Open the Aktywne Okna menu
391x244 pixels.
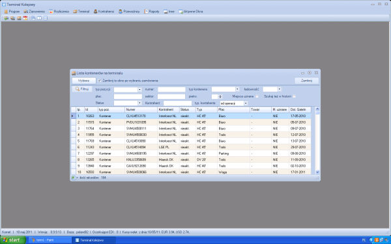tap(191, 12)
